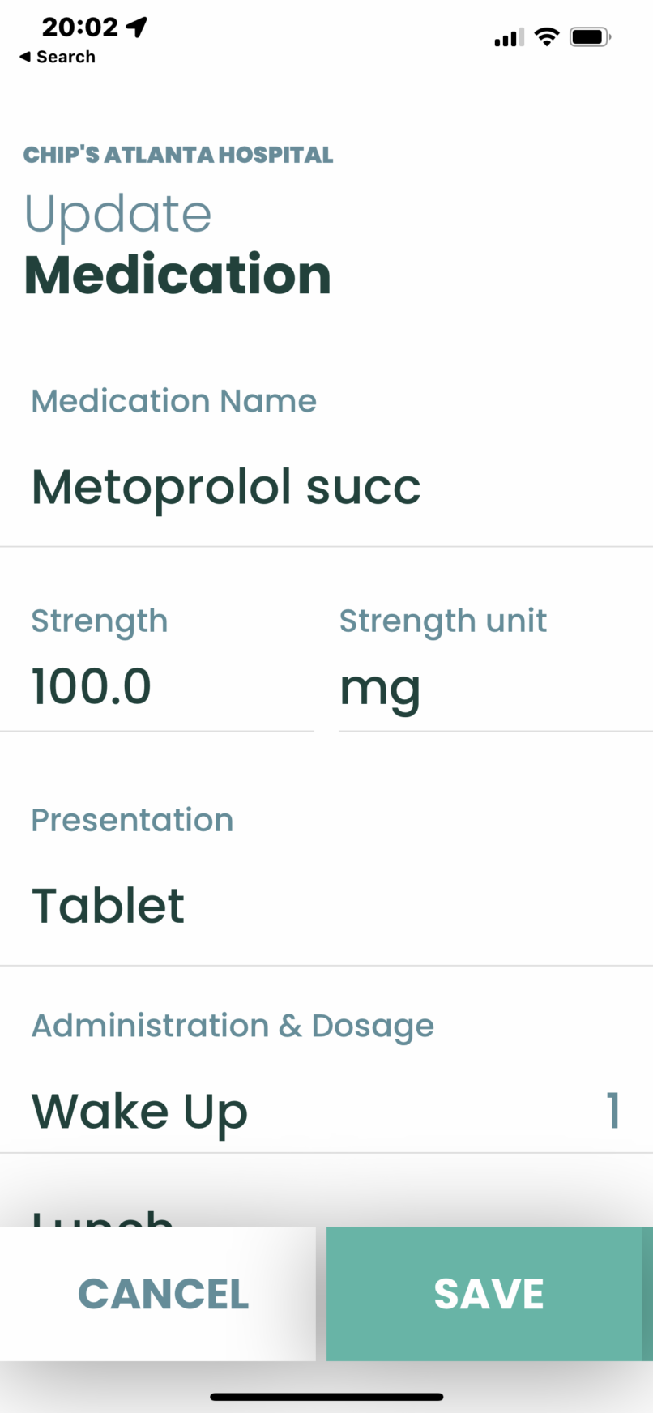The width and height of the screenshot is (653, 1413).
Task: Select the Wake Up dosage row
Action: coord(139,1111)
